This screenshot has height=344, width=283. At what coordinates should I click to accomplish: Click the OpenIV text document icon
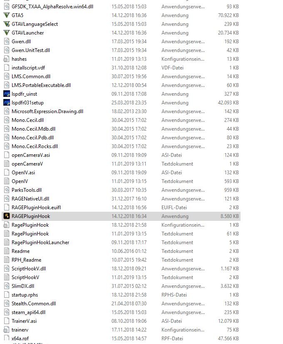tap(7, 181)
